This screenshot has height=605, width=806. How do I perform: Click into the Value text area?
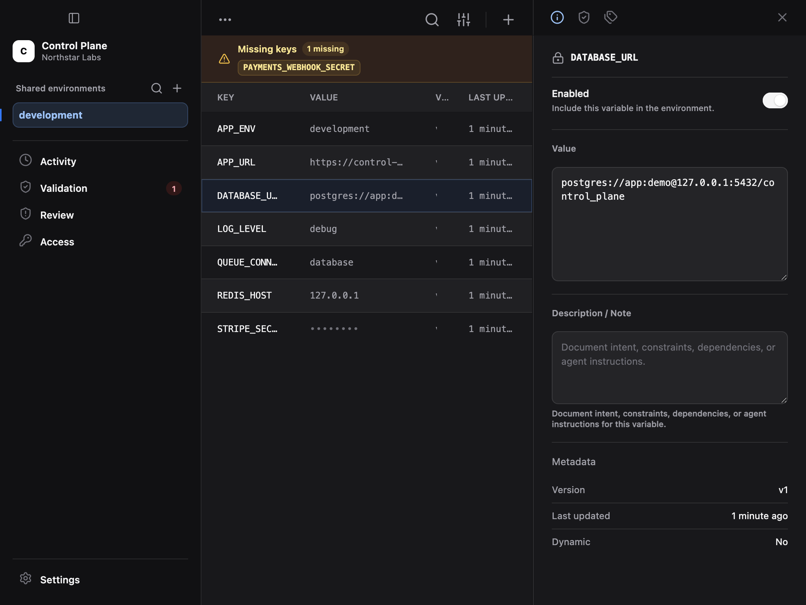(x=669, y=224)
